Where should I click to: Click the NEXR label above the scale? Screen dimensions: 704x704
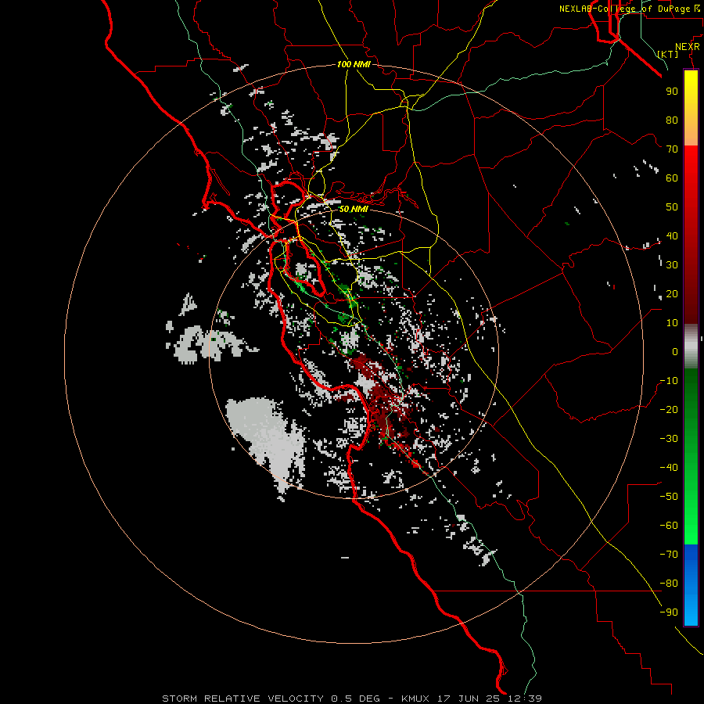tap(688, 47)
